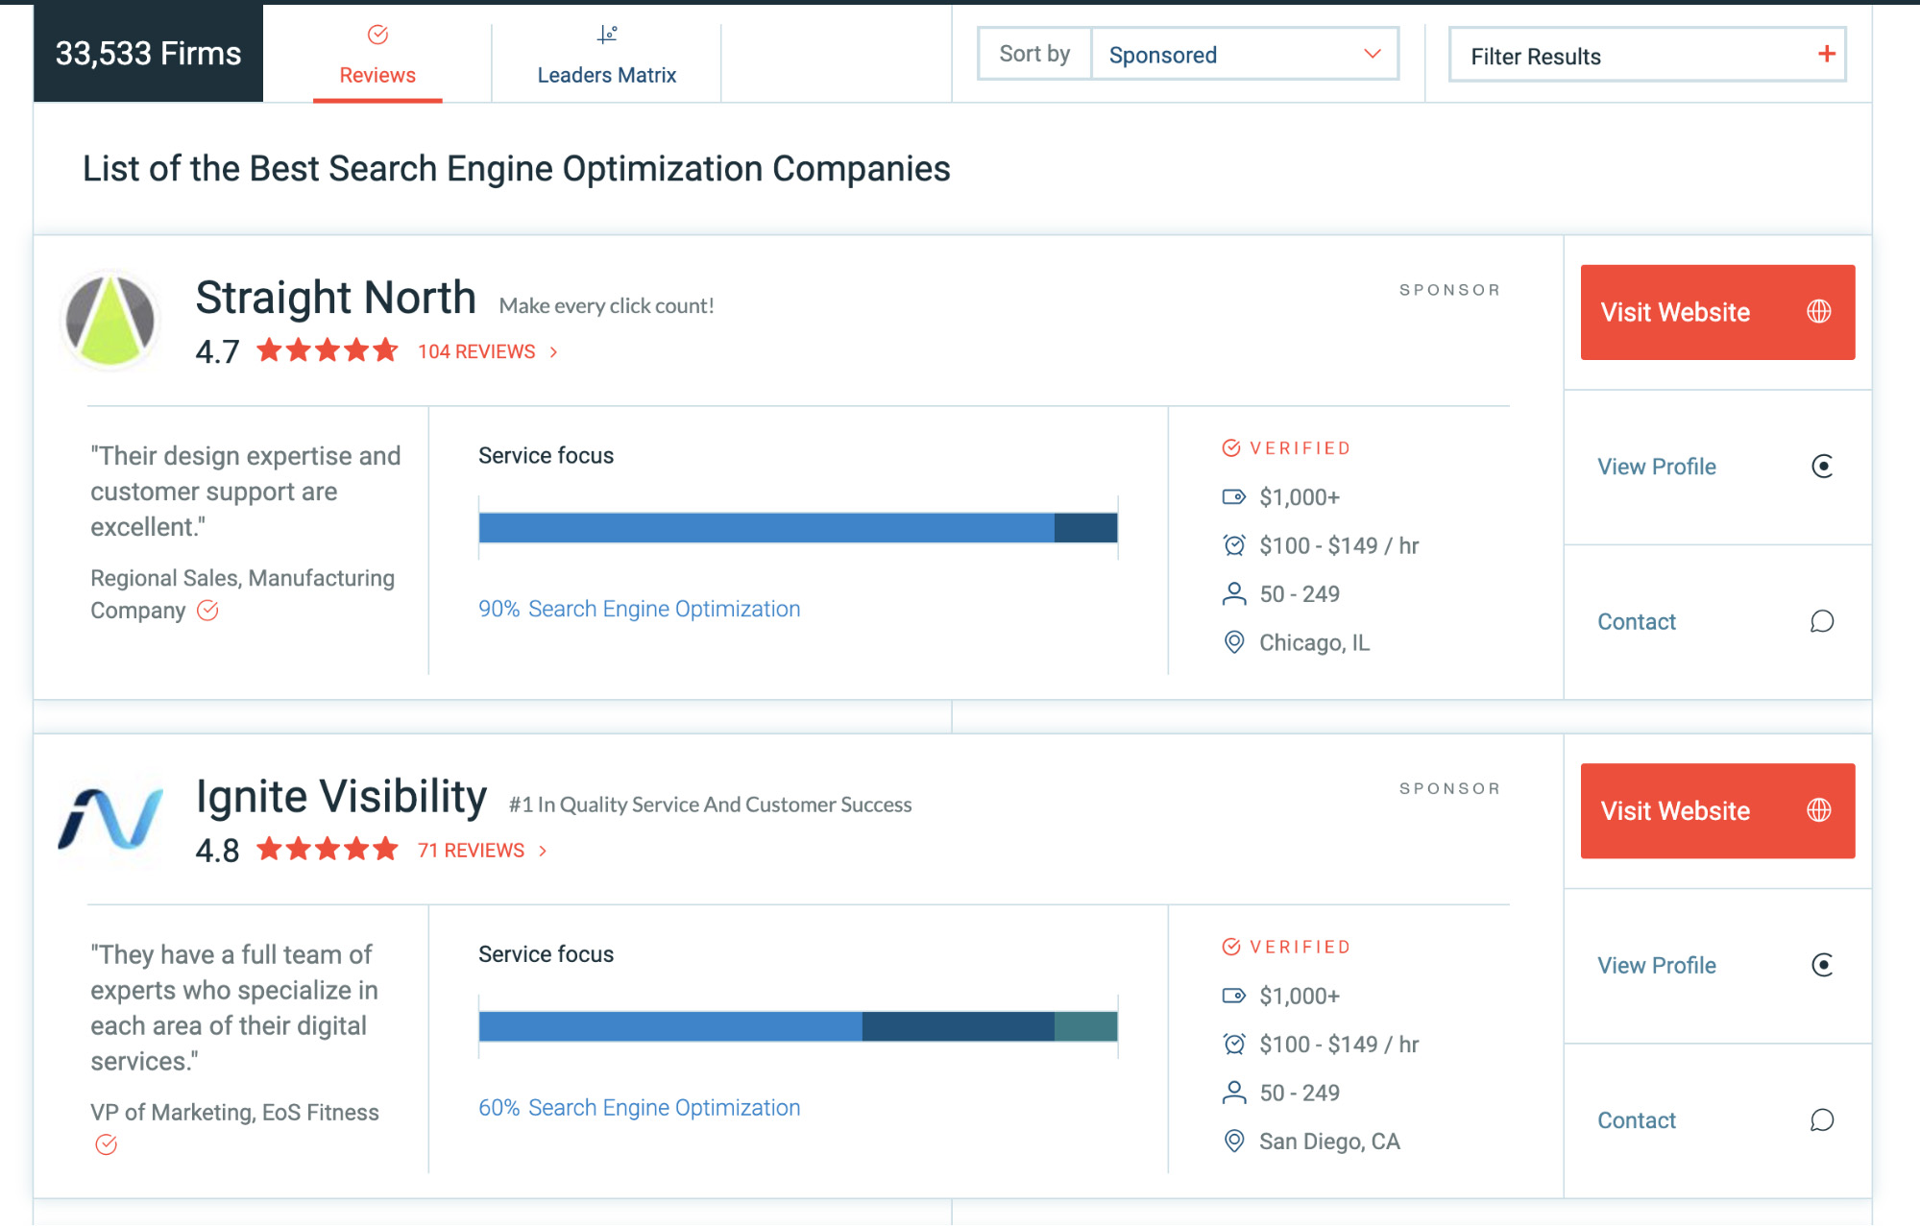1920x1226 pixels.
Task: Open the Leaders Matrix tab
Action: point(606,54)
